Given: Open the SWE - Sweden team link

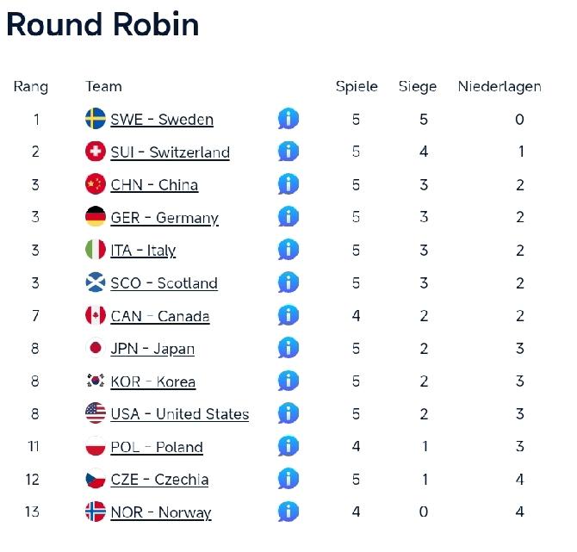Looking at the screenshot, I should coord(162,120).
